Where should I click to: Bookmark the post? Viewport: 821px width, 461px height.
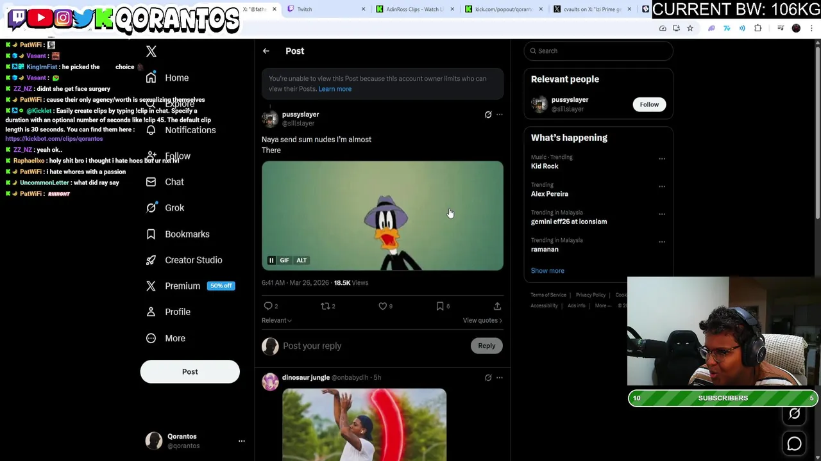[440, 306]
